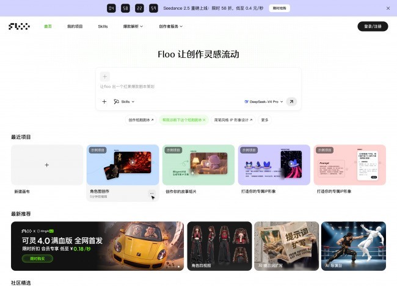
Task: Open the three-dot menu on 角色图创作 card
Action: point(151,193)
